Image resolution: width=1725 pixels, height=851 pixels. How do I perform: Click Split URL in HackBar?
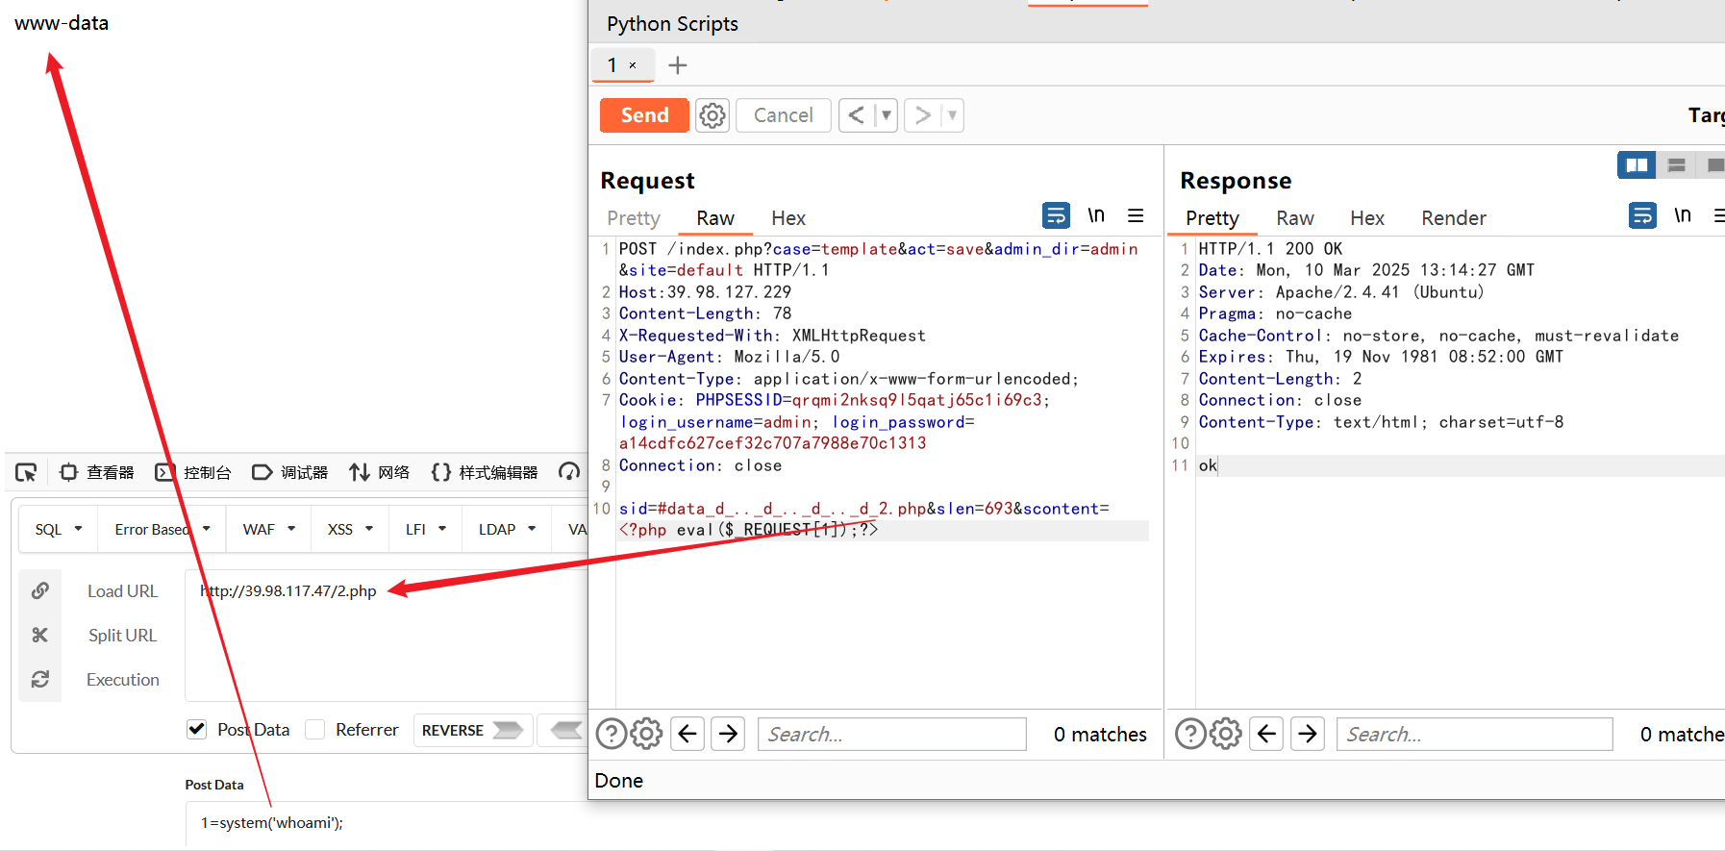click(122, 636)
